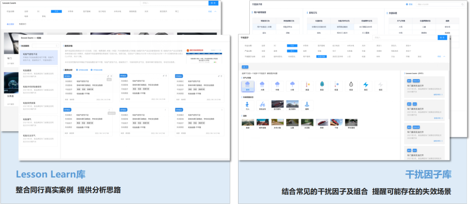Select the 中雨 rain cloud tile
The width and height of the screenshot is (470, 204).
277,86
